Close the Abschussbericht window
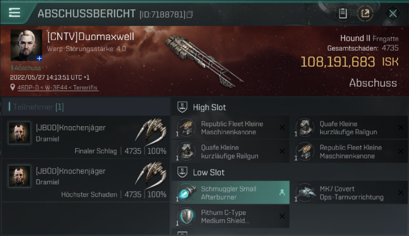The width and height of the screenshot is (409, 236). coord(393,13)
